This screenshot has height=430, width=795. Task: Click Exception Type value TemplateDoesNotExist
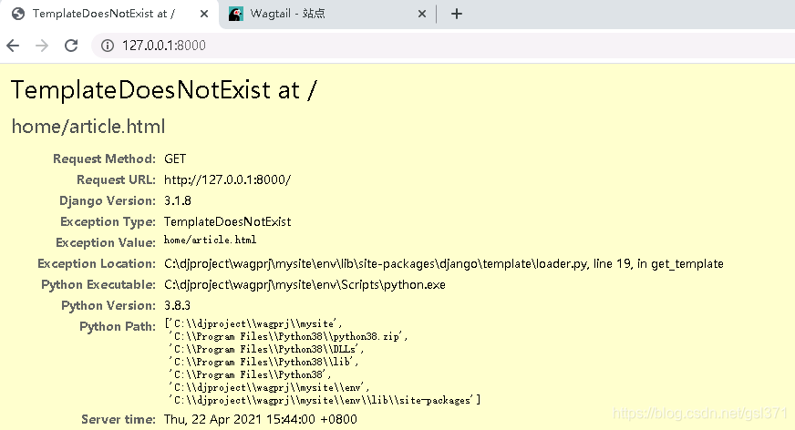pos(227,221)
